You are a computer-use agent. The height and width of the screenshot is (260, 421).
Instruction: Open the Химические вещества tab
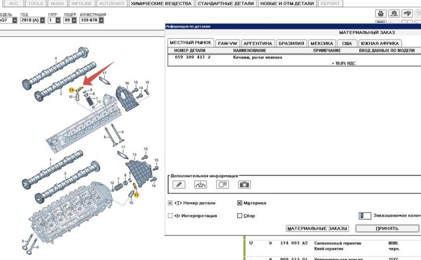tap(161, 4)
